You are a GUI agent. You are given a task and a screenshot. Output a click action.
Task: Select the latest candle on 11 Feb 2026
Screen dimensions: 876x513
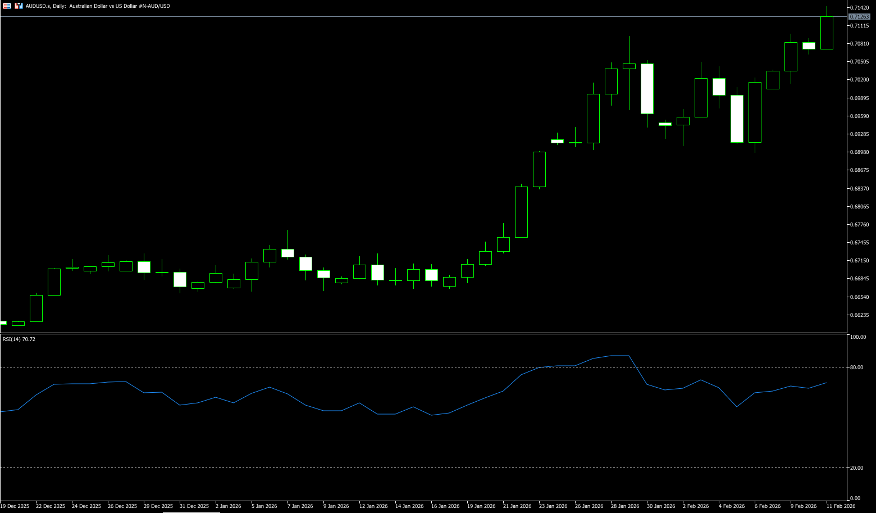tap(827, 33)
